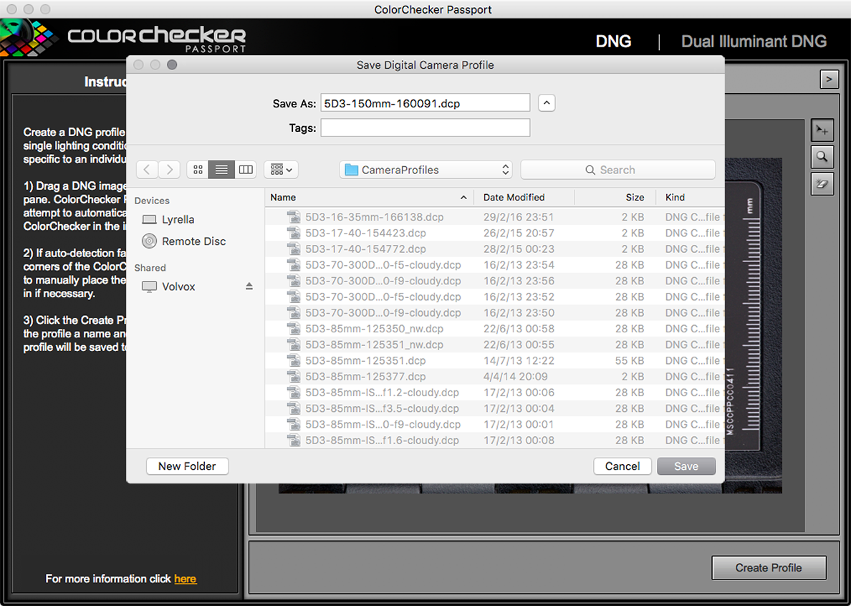Select the magnifier zoom tool
The height and width of the screenshot is (606, 851).
point(822,158)
